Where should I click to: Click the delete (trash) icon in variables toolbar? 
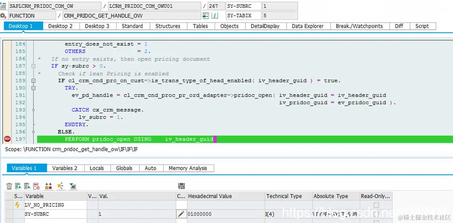tap(9, 186)
